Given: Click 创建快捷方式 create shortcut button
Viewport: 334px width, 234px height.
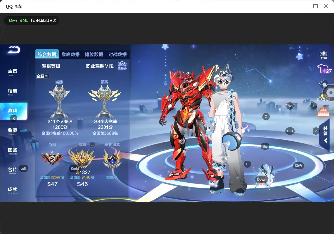Looking at the screenshot, I should click(44, 21).
